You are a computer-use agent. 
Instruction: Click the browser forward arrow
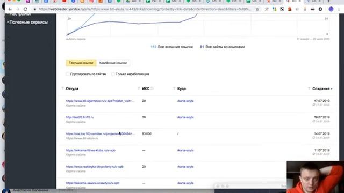click(x=18, y=9)
